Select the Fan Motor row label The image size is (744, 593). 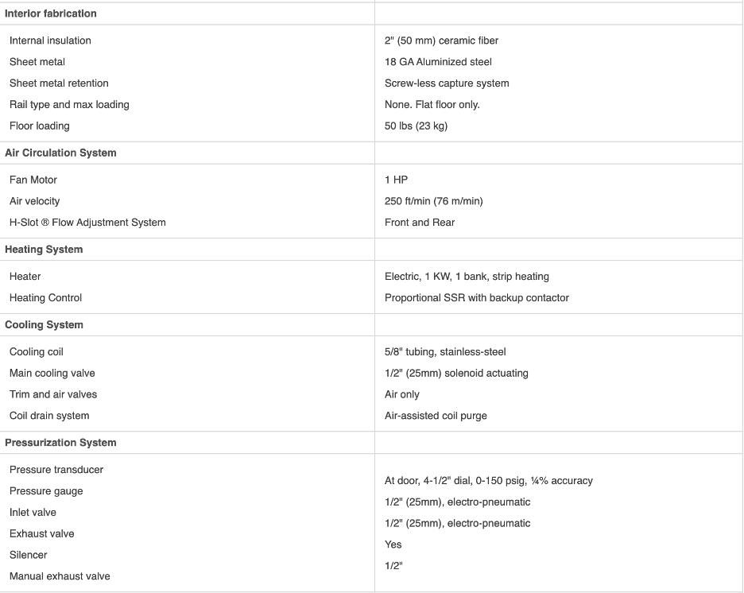tap(33, 180)
